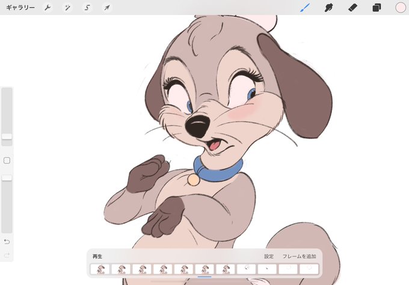This screenshot has width=409, height=285.
Task: Activate the Selection S-shaped tool
Action: click(87, 8)
